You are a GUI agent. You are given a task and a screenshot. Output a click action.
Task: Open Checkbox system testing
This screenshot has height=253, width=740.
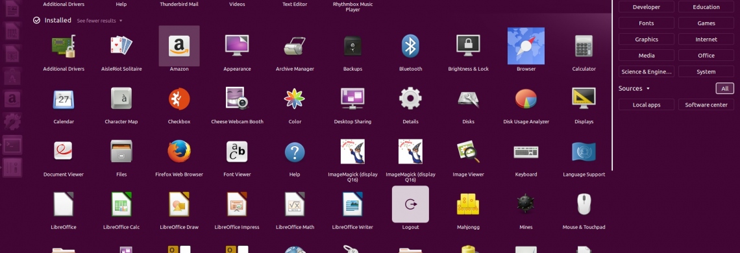point(179,99)
